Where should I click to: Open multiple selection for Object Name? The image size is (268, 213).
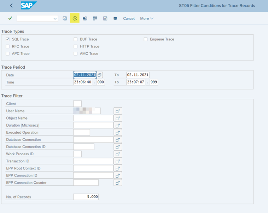(x=118, y=118)
